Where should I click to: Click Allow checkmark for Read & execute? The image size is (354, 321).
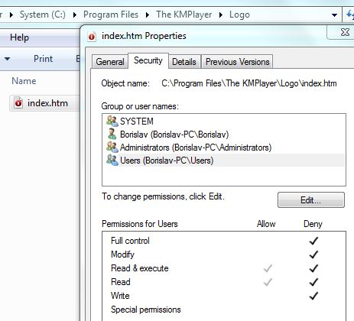[x=268, y=268]
